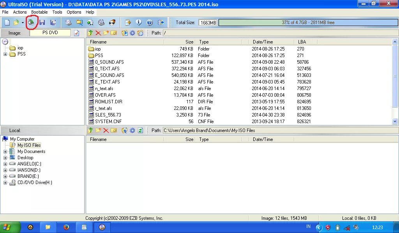Sort image files by Filename column
Screen dimensions: 399x233
(125, 42)
